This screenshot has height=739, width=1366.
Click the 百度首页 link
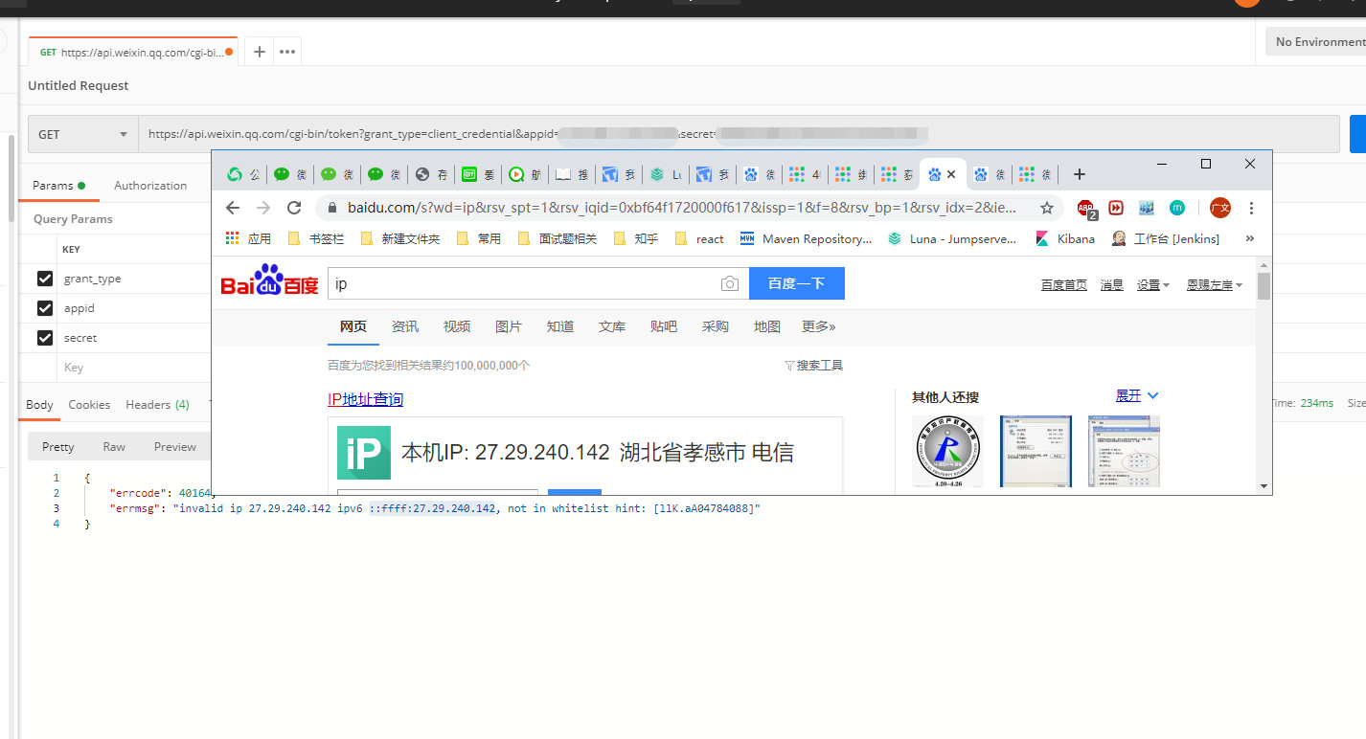coord(1064,284)
